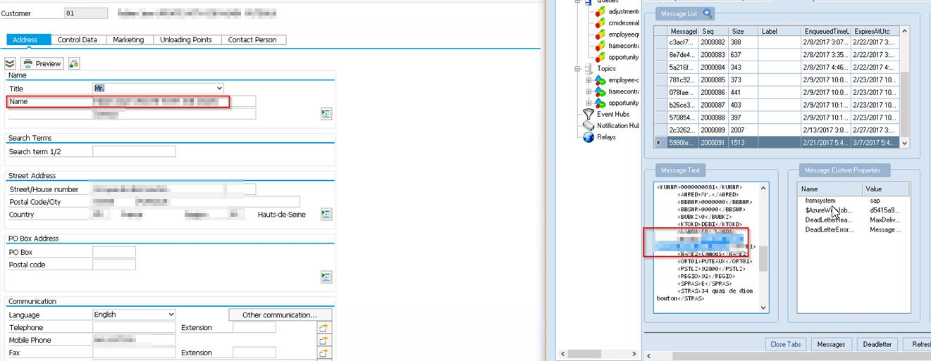The width and height of the screenshot is (931, 361).
Task: Select message row with Seq 2000082
Action: pos(777,42)
